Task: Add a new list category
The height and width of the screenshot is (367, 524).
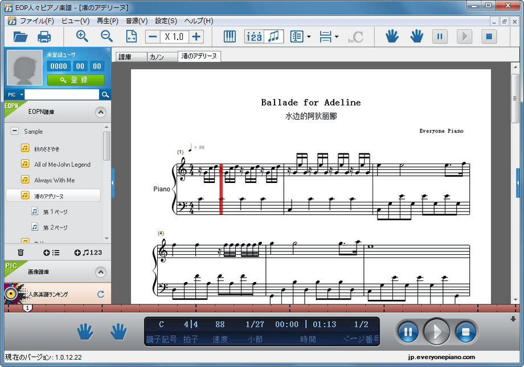Action: pos(51,252)
